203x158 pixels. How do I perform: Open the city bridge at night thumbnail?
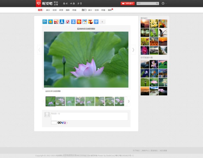coord(163,73)
